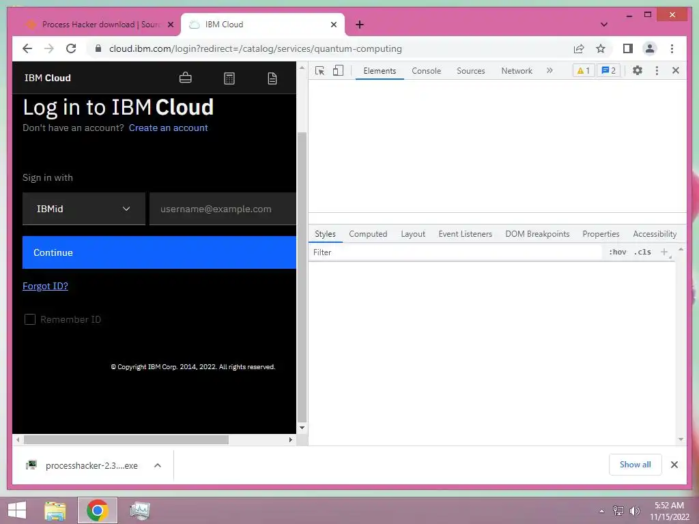Open File Explorer from the taskbar
699x524 pixels.
[55, 510]
